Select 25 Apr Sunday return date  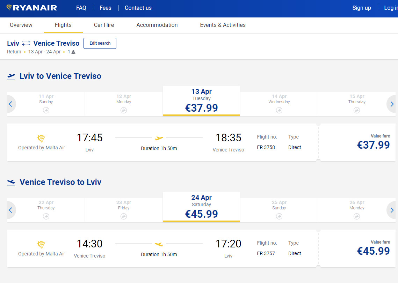point(279,210)
